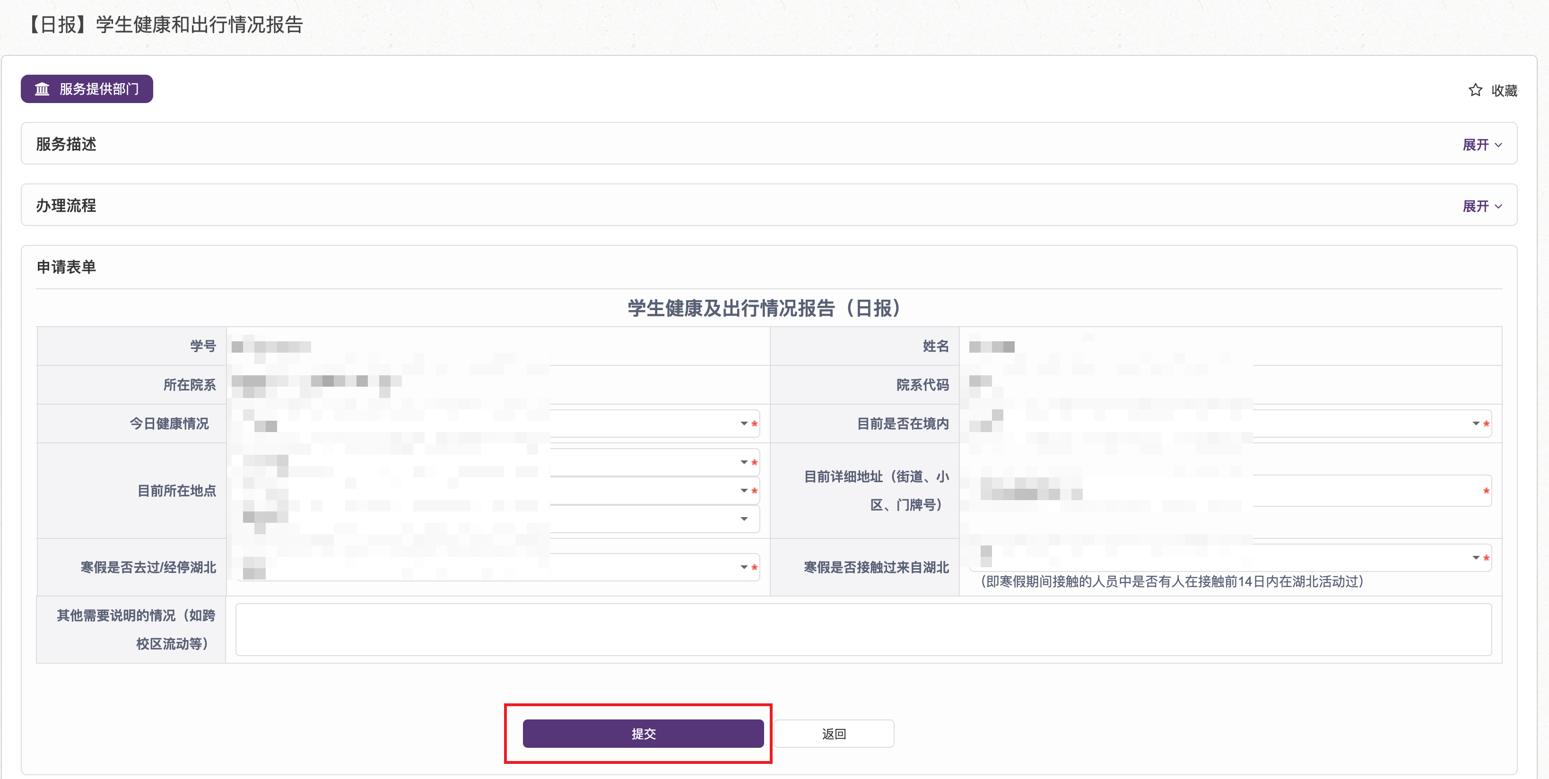Click the 其他需要说明的情况 text area
This screenshot has height=779, width=1549.
click(x=863, y=629)
